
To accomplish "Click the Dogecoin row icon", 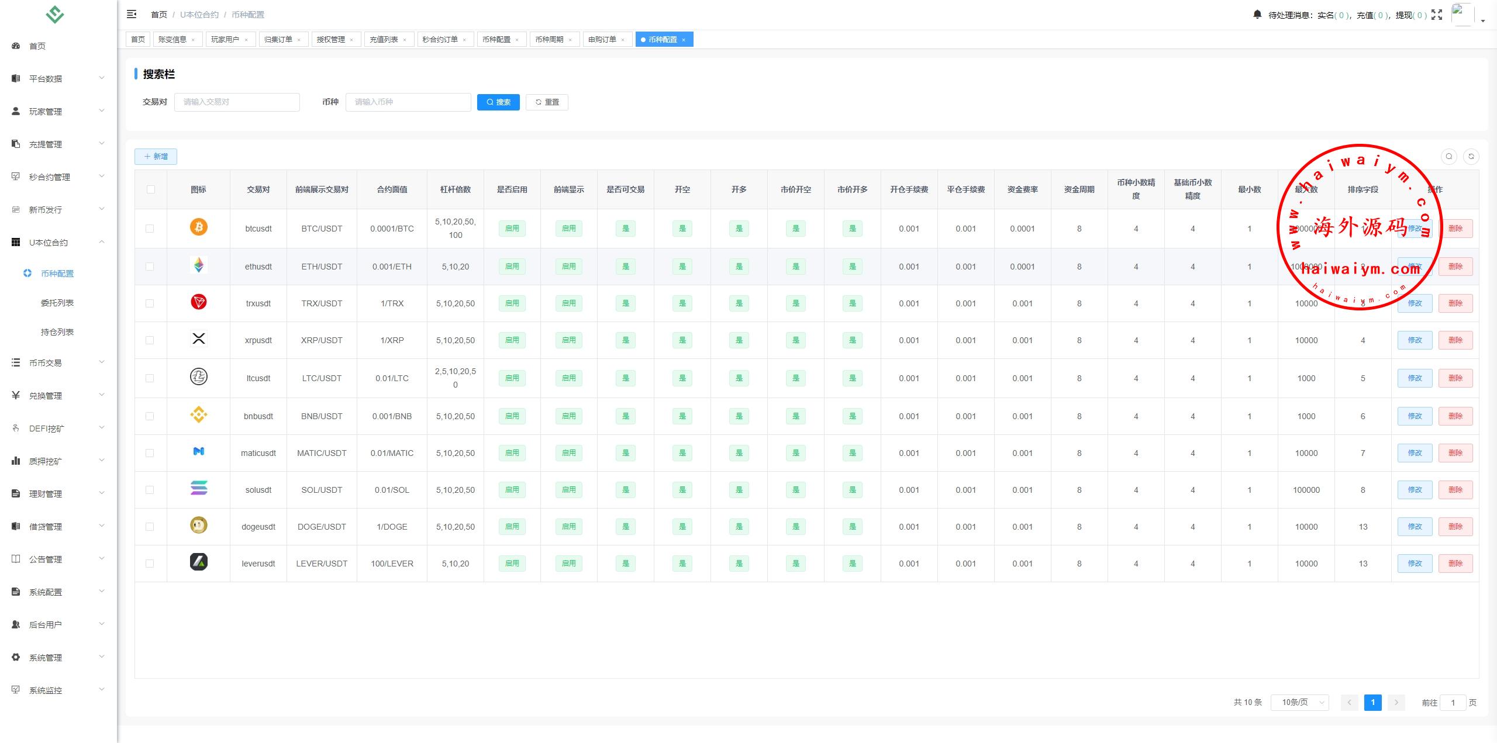I will pos(199,526).
